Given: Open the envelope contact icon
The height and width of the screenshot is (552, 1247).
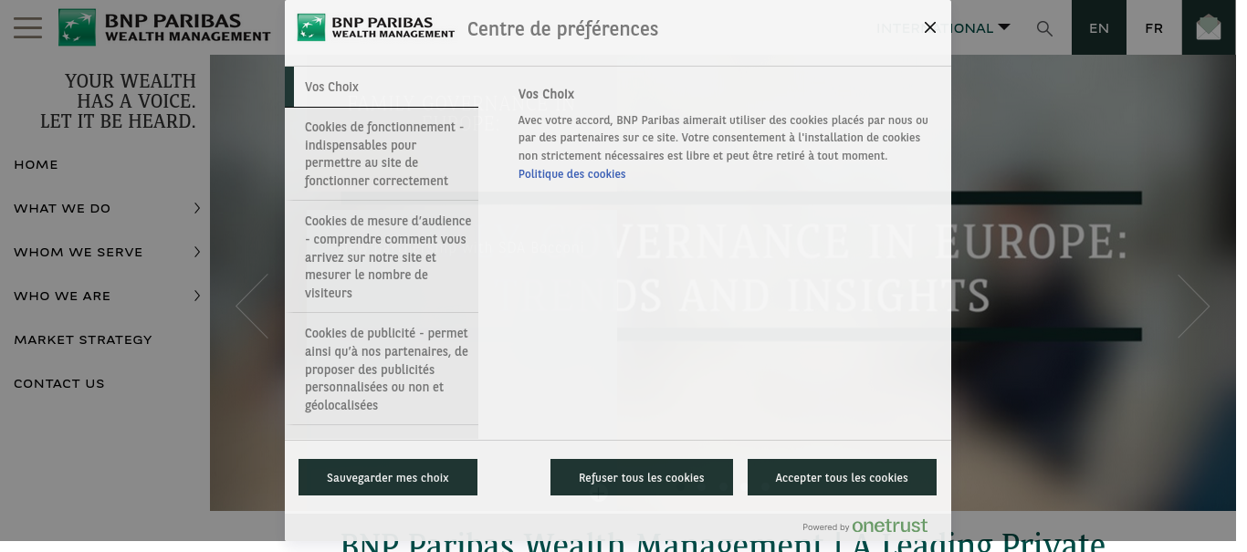Looking at the screenshot, I should pyautogui.click(x=1208, y=28).
